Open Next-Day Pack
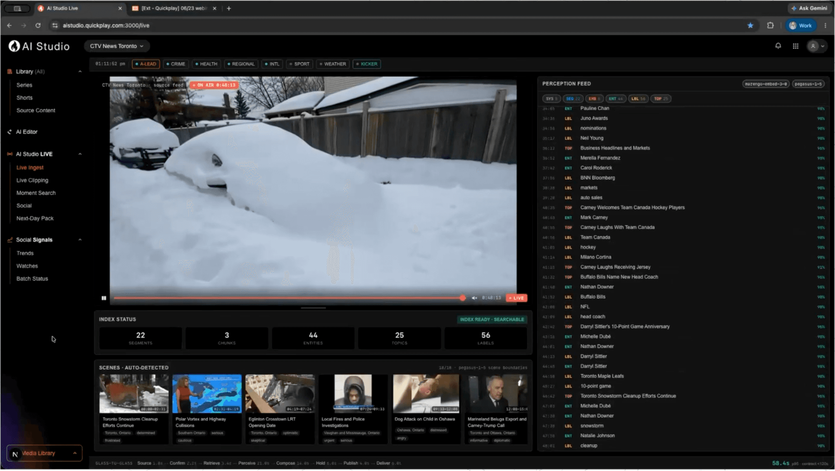Screen dimensions: 835x471 [x=35, y=218]
